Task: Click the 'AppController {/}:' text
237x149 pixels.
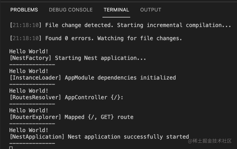Action: tap(94, 97)
